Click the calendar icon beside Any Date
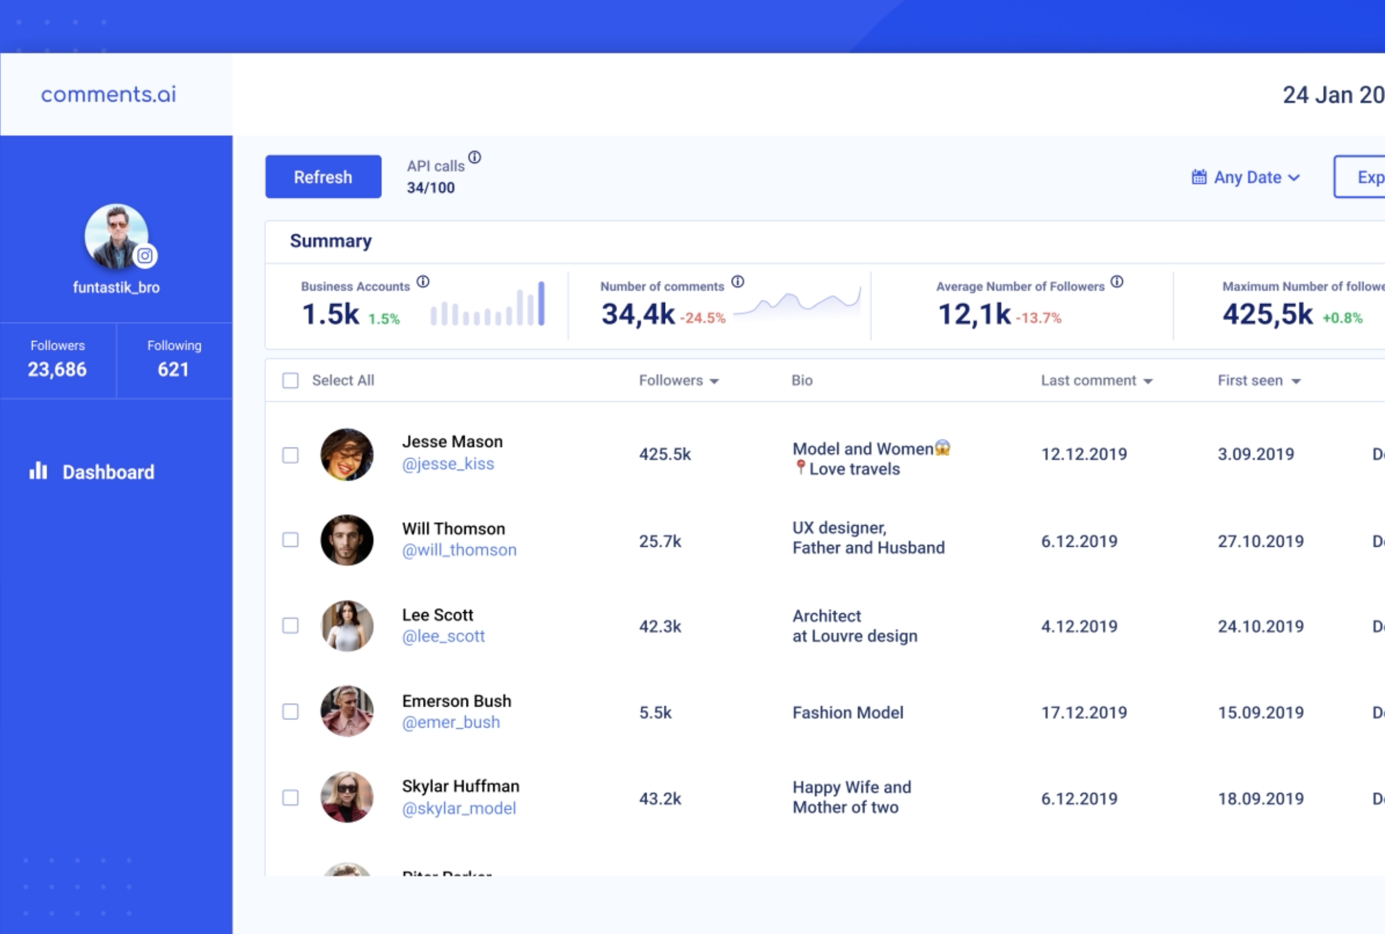The image size is (1385, 934). (x=1199, y=177)
